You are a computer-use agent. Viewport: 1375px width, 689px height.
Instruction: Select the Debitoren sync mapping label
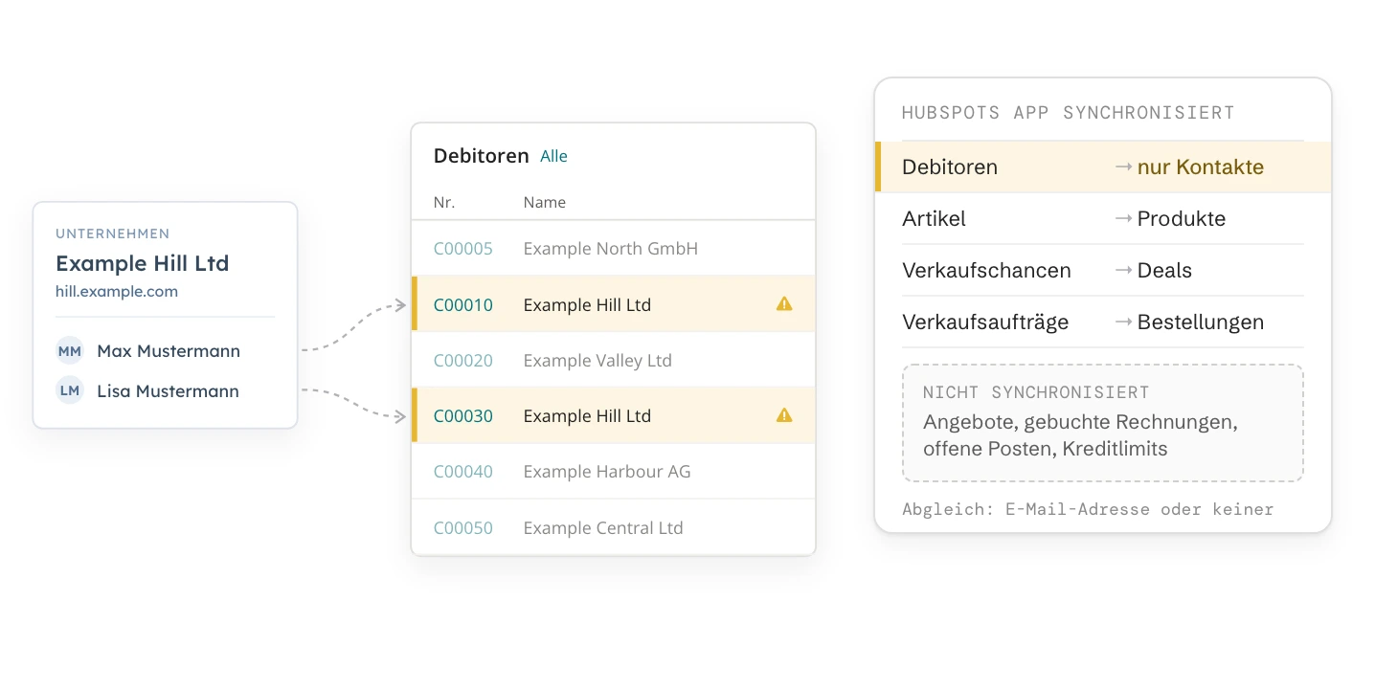[950, 167]
